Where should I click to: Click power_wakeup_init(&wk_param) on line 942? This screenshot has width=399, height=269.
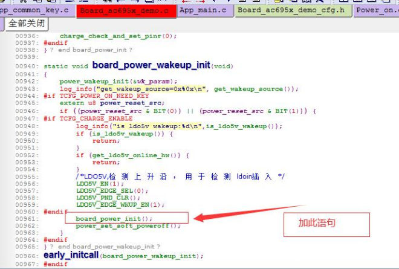click(x=118, y=82)
